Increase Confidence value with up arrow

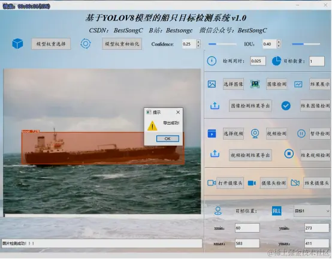198,42
